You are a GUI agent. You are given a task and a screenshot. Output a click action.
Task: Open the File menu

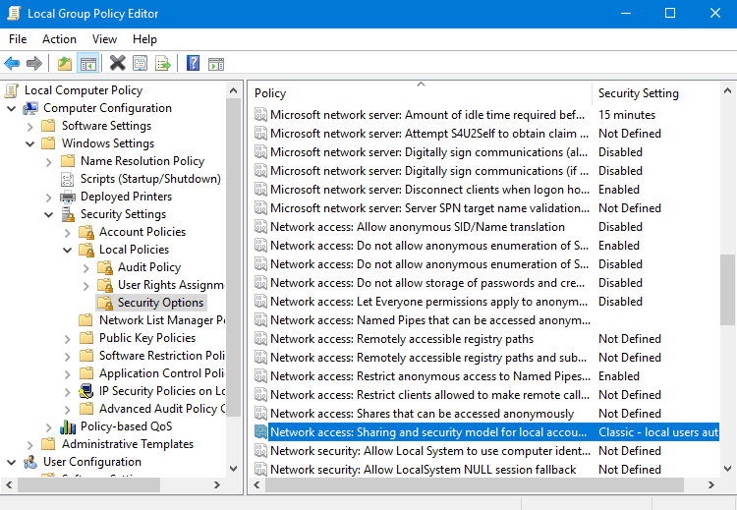click(x=18, y=39)
